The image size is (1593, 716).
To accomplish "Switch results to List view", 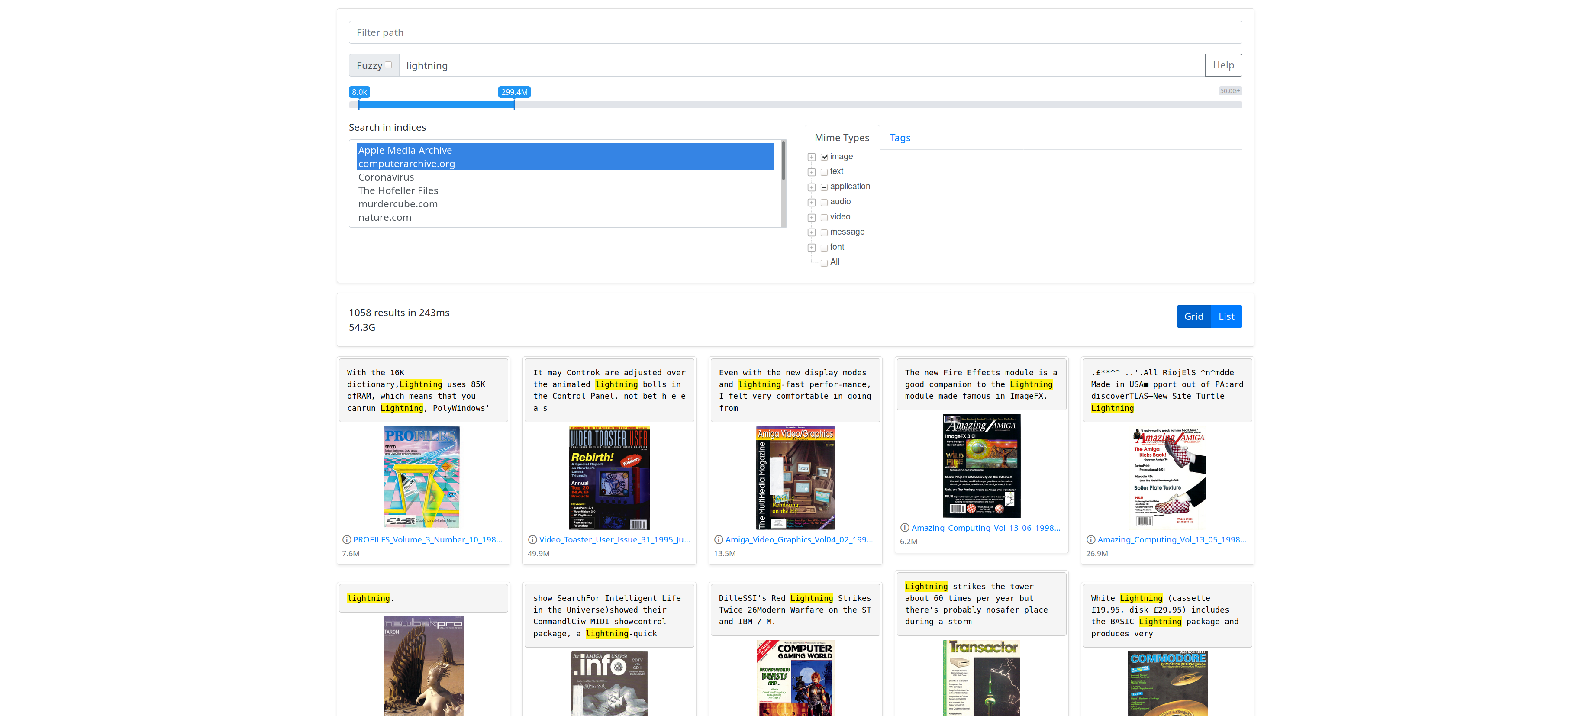I will pos(1225,316).
